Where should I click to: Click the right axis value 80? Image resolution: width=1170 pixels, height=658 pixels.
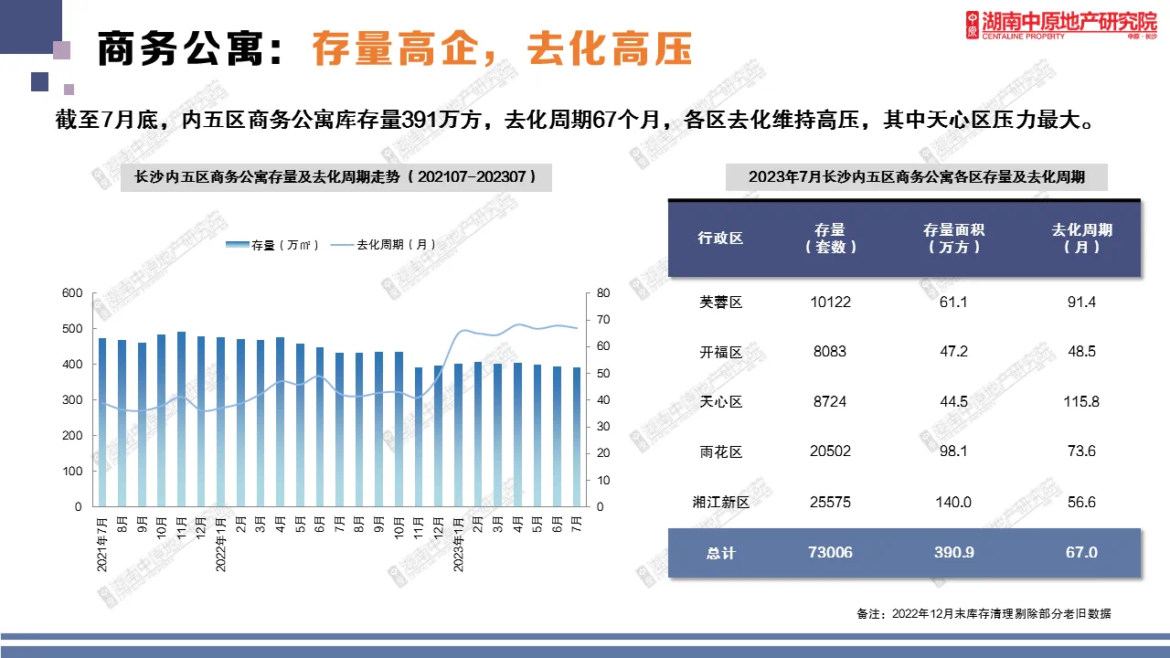click(602, 293)
